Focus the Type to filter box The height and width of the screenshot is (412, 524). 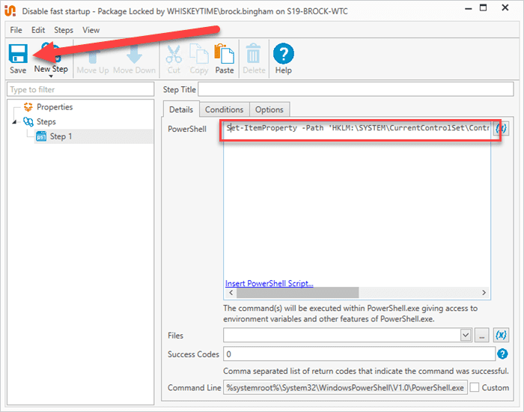point(81,89)
